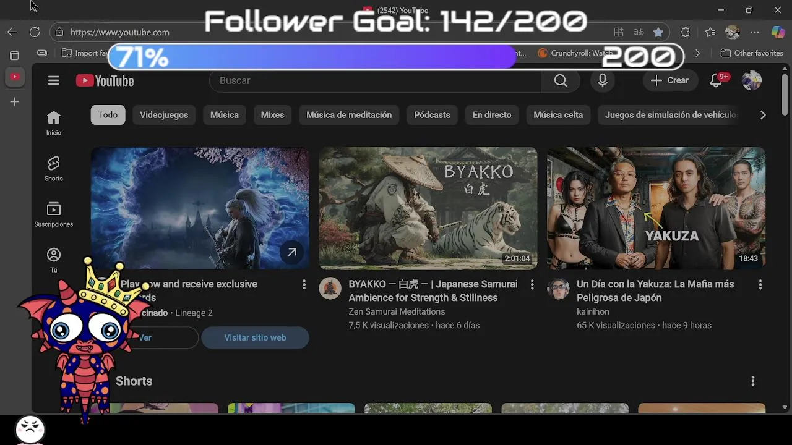This screenshot has width=792, height=445.
Task: Select the Pódcasts filter chip
Action: 432,115
